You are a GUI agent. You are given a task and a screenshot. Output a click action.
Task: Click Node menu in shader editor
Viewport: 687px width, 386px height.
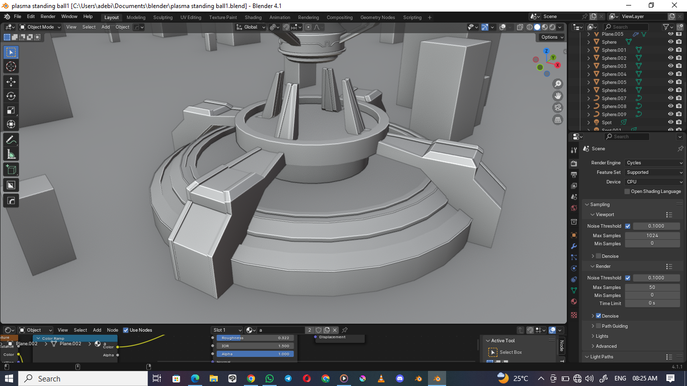point(113,330)
